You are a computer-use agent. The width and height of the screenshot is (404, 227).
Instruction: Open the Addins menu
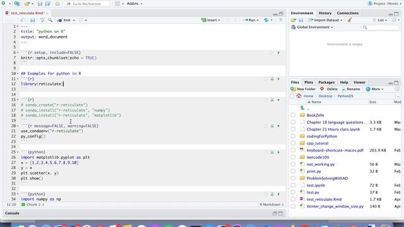pos(134,4)
